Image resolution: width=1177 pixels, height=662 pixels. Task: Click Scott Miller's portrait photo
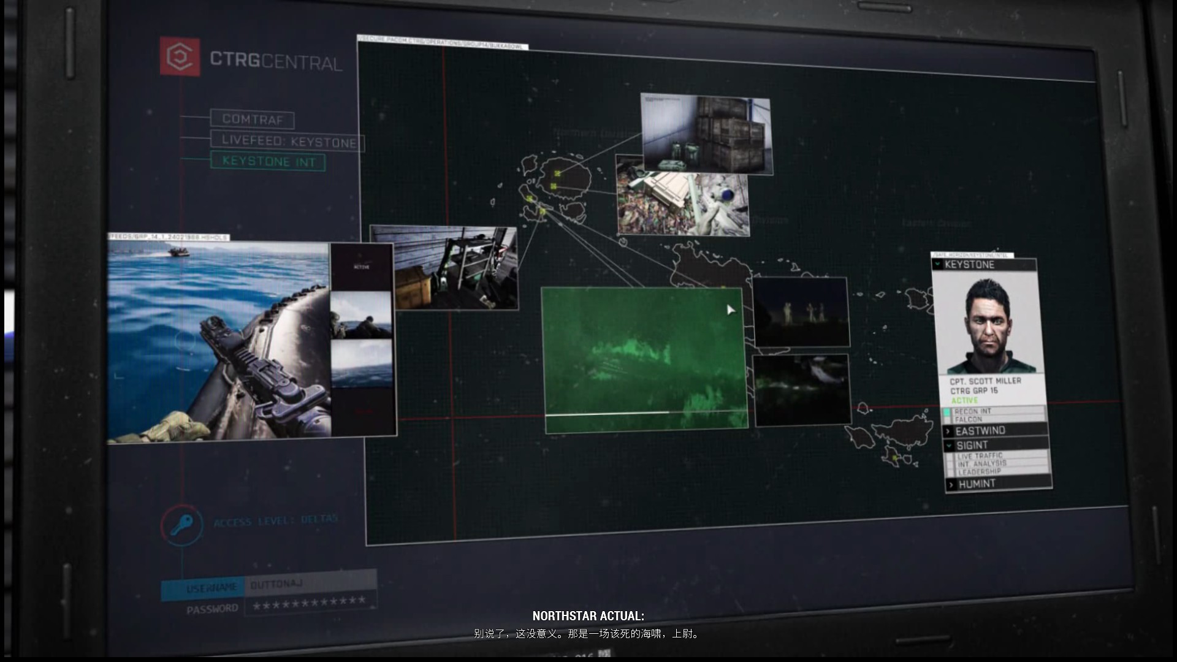click(988, 324)
